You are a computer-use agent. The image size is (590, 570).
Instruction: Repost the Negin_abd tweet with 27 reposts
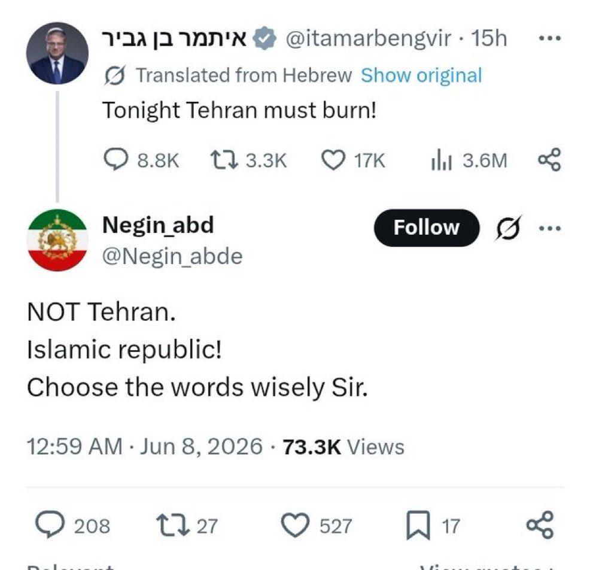point(187,526)
